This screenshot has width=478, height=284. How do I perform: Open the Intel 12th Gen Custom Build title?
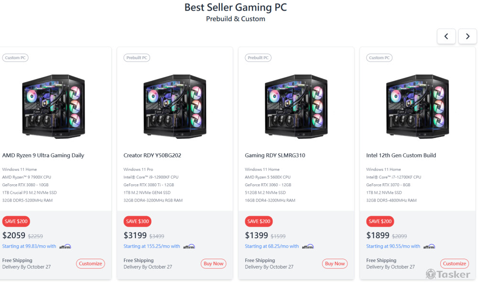(401, 156)
